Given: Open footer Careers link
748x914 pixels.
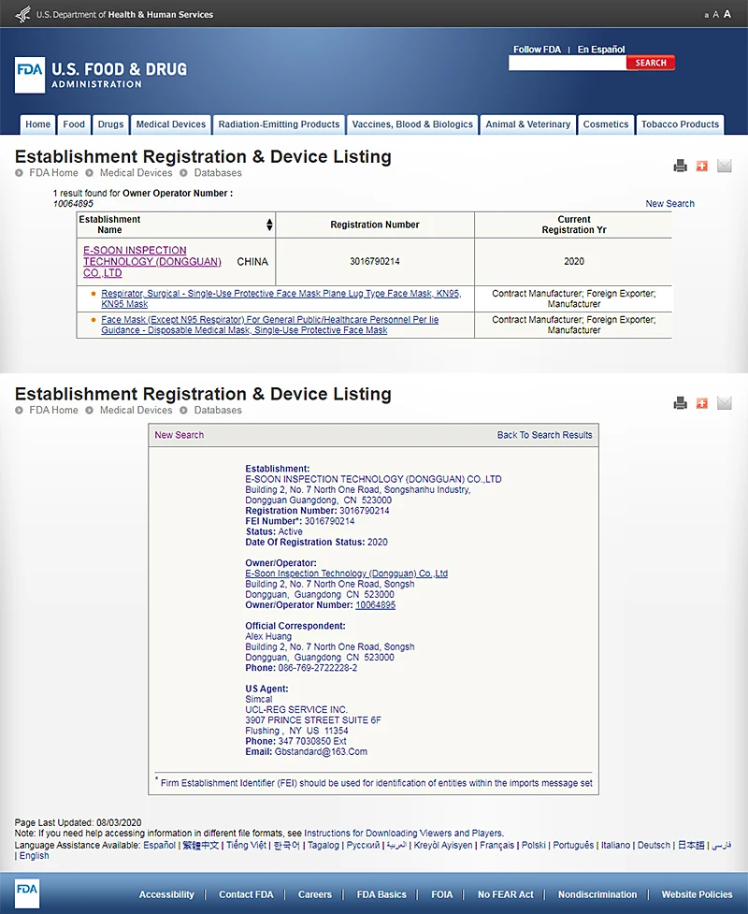Looking at the screenshot, I should tap(314, 894).
